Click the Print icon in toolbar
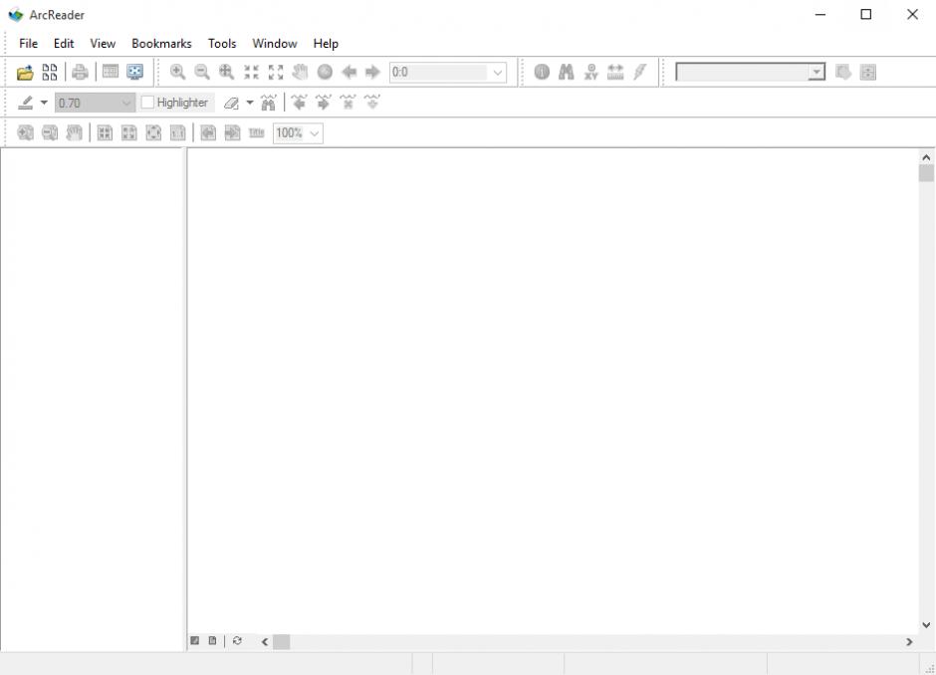 pos(79,72)
